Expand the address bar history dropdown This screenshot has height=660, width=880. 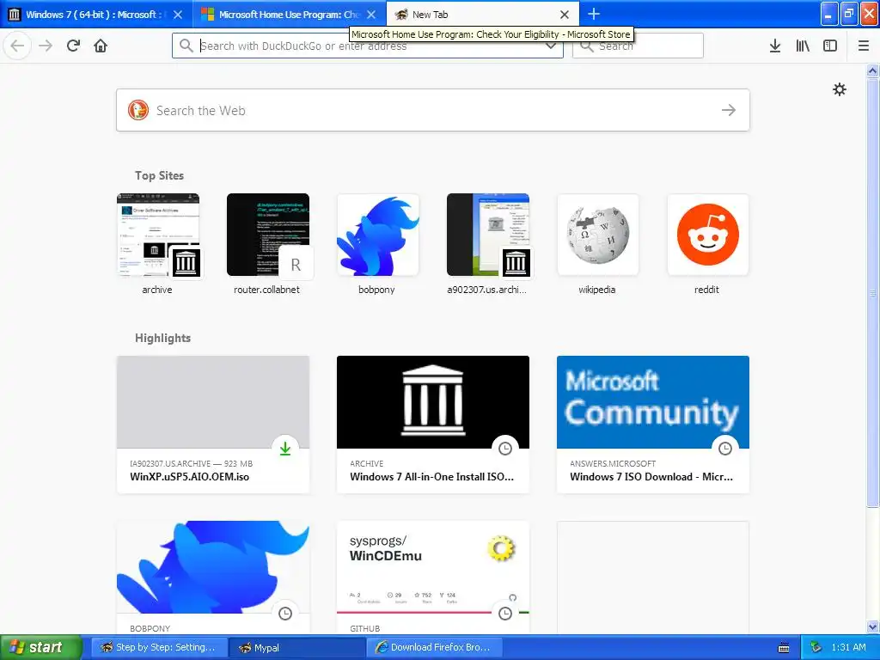coord(551,46)
